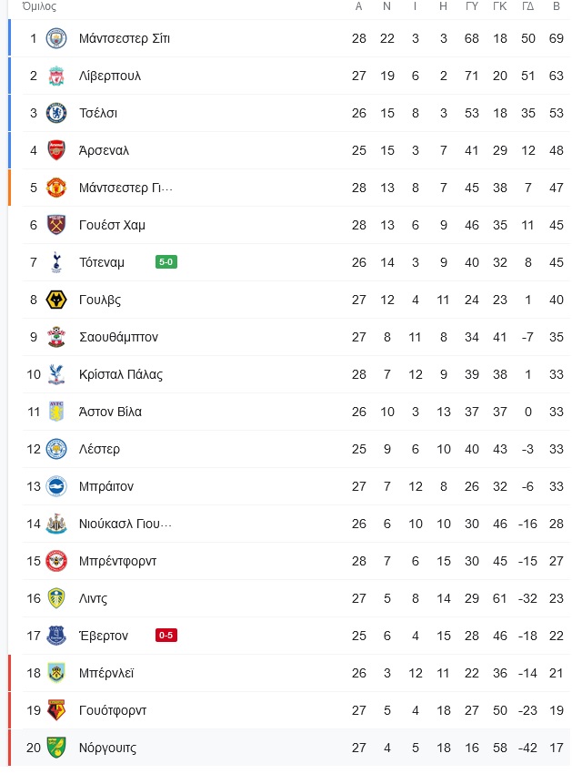
Task: Click the Newcastle United badge
Action: (56, 524)
